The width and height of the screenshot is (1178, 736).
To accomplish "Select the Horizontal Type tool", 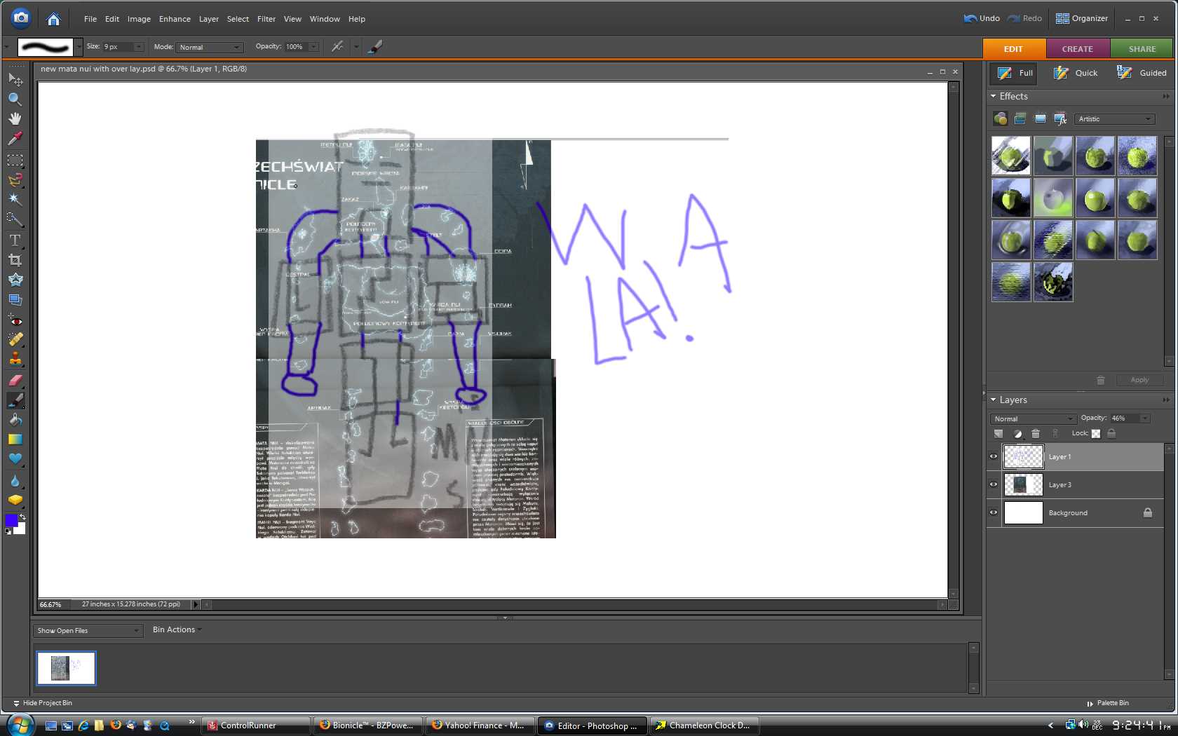I will 15,240.
